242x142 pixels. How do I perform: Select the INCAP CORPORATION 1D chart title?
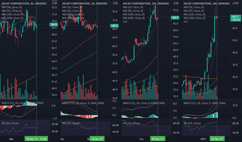pyautogui.click(x=85, y=3)
